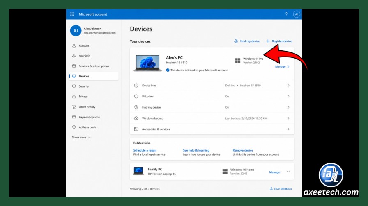The image size is (368, 206).
Task: Click the Services & subscriptions calendar icon
Action: (x=74, y=66)
